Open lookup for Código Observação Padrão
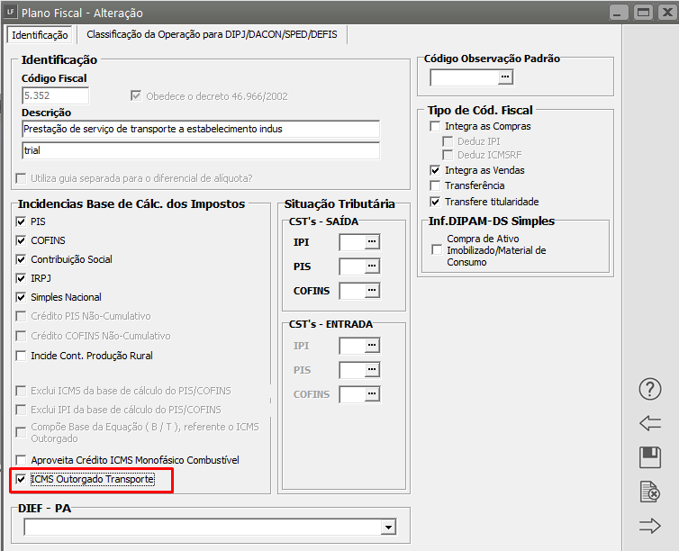 click(505, 77)
